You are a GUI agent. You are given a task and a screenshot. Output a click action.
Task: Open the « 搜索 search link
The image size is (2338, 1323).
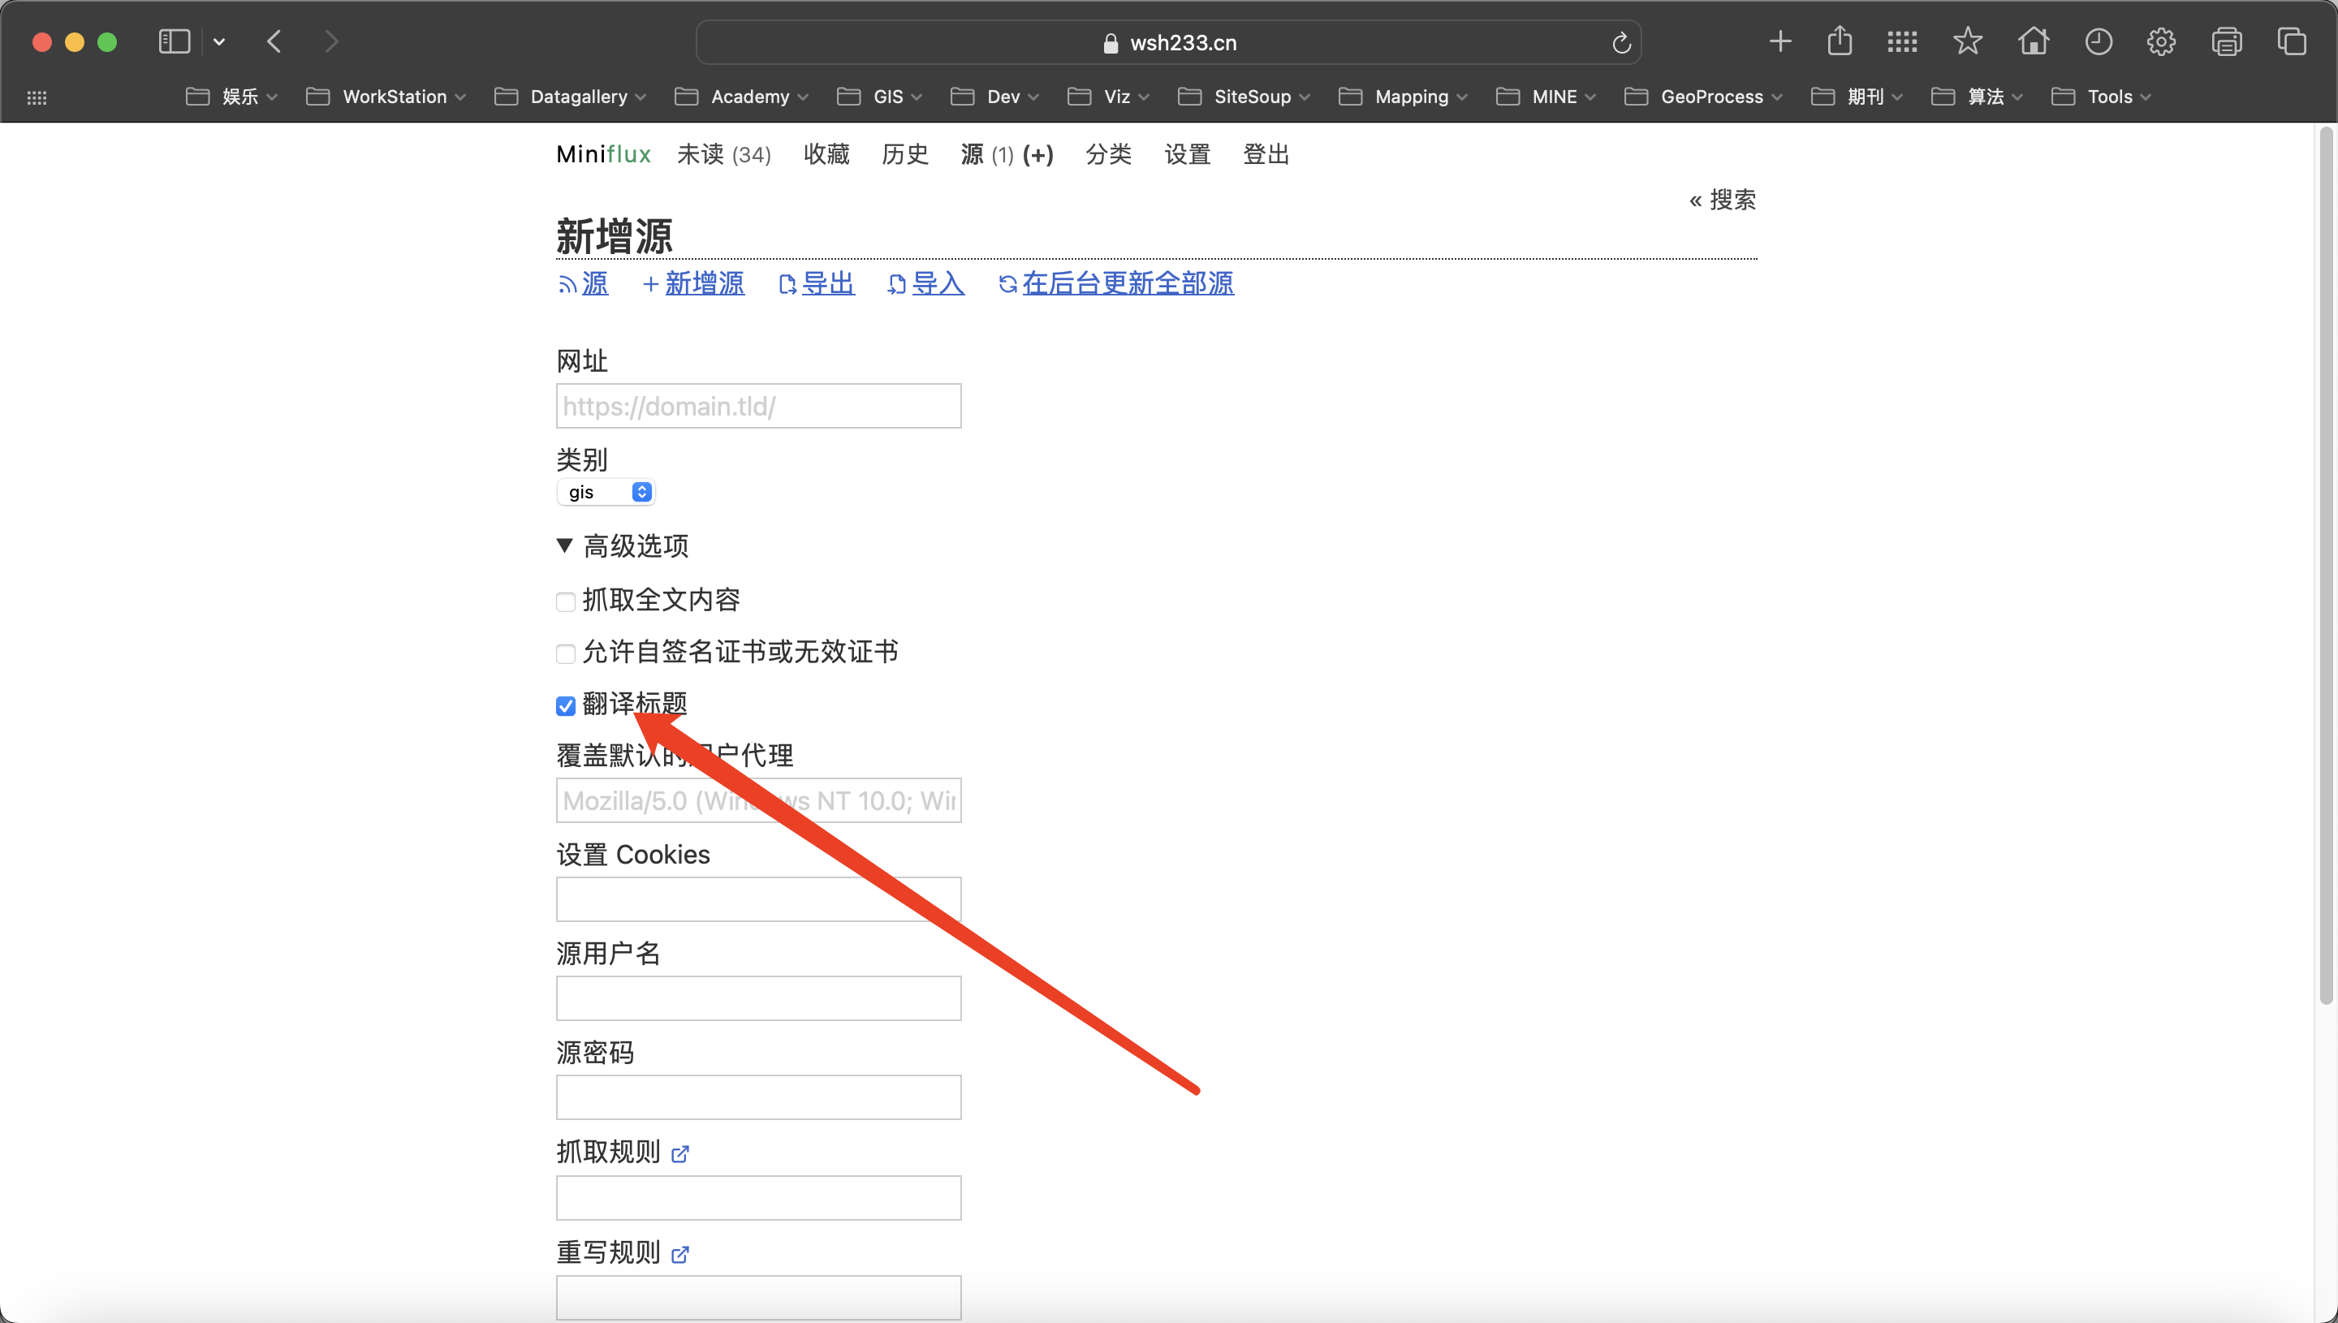pos(1722,200)
